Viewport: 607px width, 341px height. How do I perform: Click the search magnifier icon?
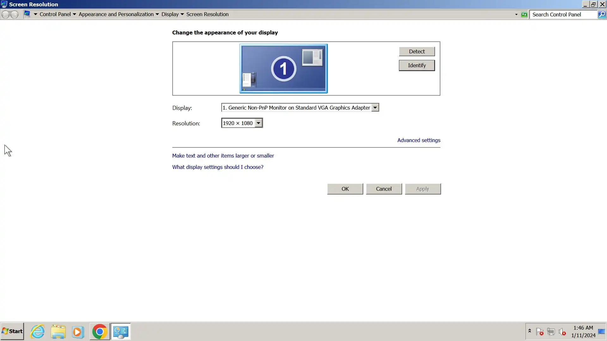pyautogui.click(x=602, y=15)
